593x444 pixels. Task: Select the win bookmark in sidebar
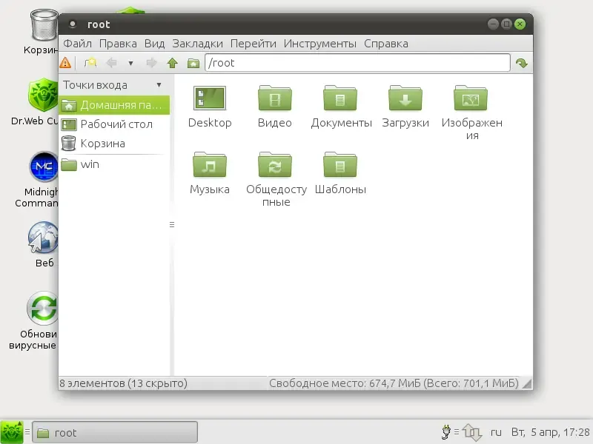click(x=114, y=164)
